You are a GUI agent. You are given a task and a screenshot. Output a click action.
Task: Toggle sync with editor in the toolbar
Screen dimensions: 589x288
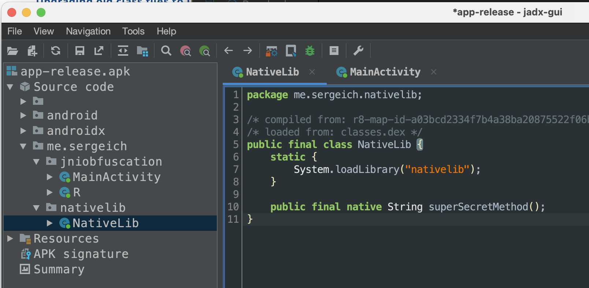[x=123, y=51]
